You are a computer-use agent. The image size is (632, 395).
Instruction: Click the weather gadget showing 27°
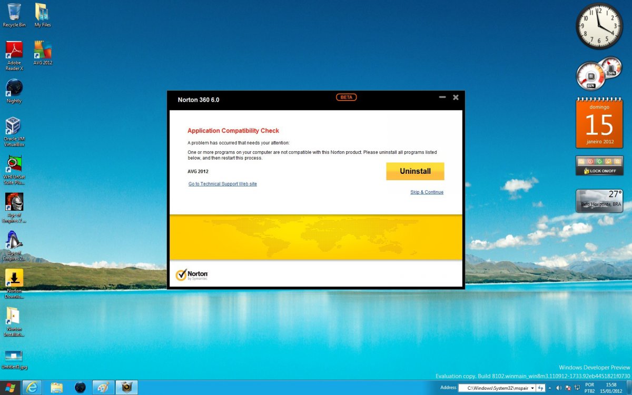[599, 201]
